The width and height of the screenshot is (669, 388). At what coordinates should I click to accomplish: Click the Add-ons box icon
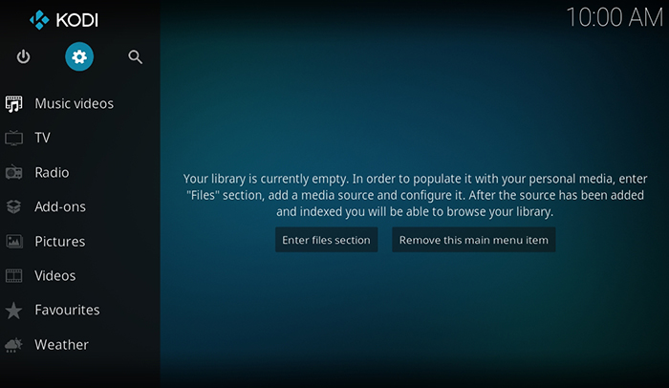tap(13, 206)
